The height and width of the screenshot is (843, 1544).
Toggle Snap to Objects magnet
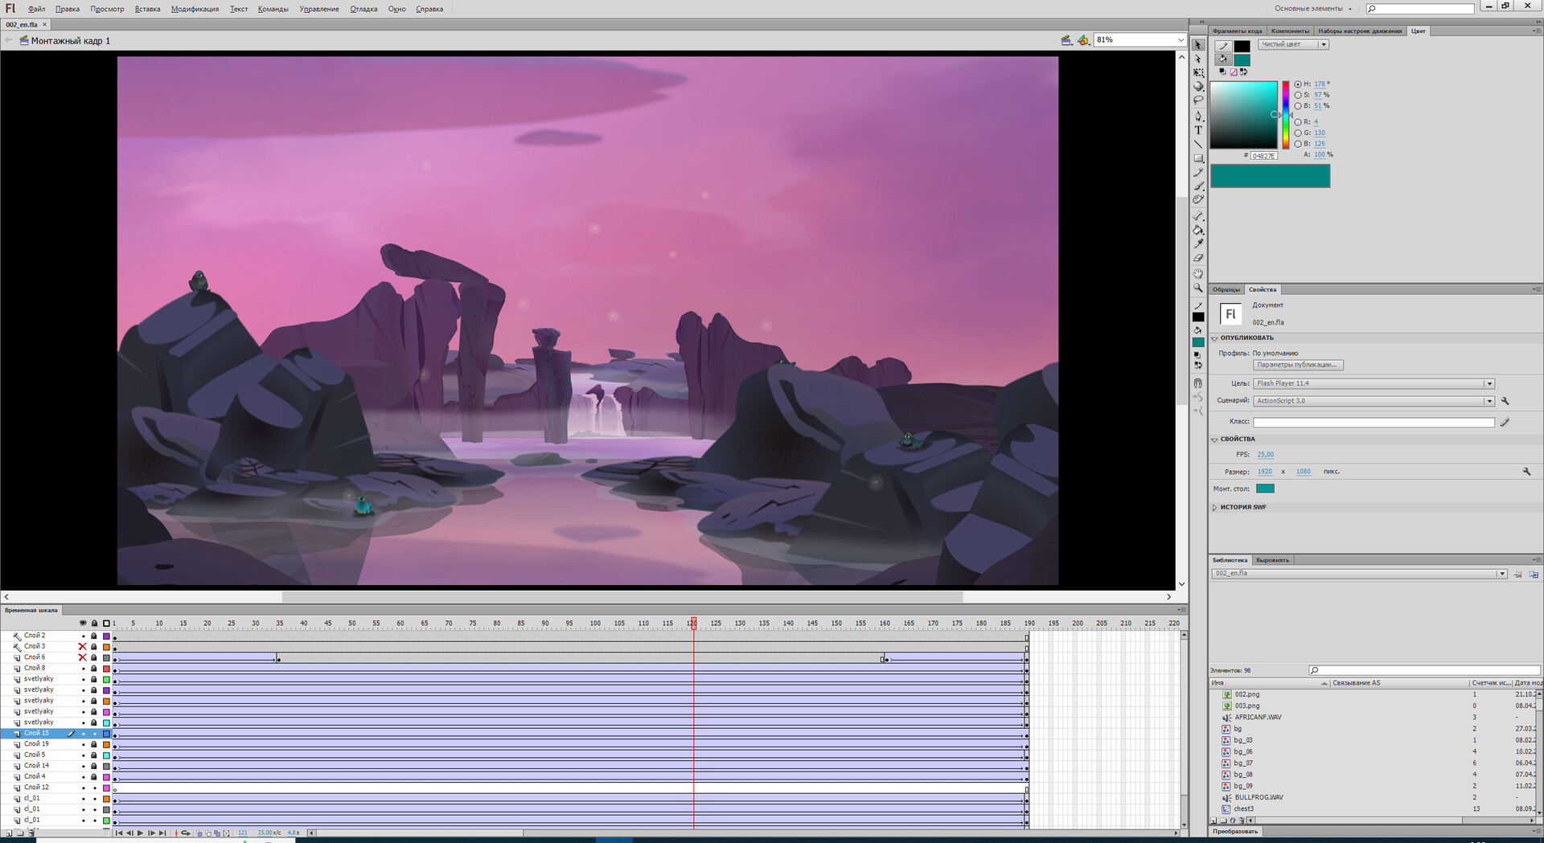coord(1198,383)
